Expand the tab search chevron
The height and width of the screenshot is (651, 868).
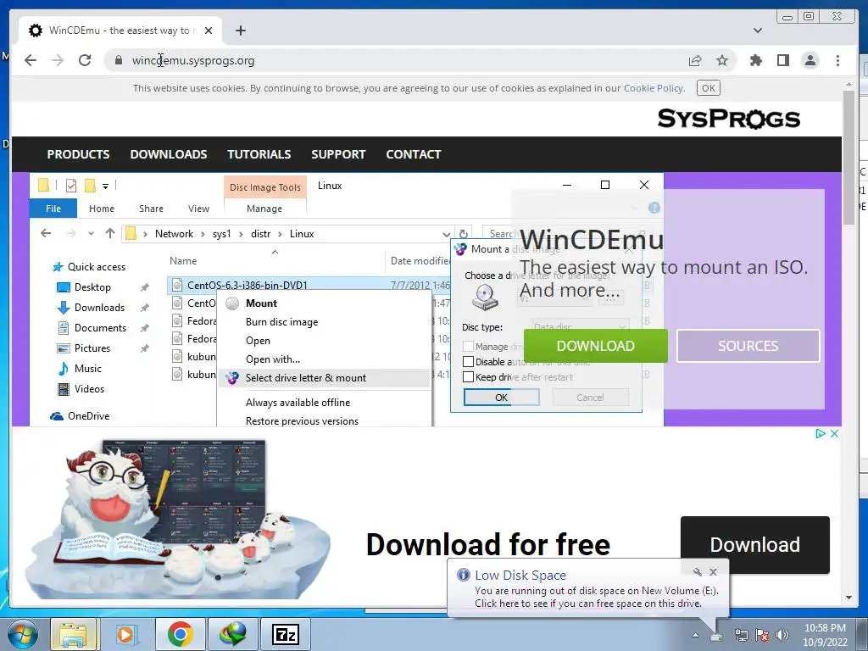757,31
